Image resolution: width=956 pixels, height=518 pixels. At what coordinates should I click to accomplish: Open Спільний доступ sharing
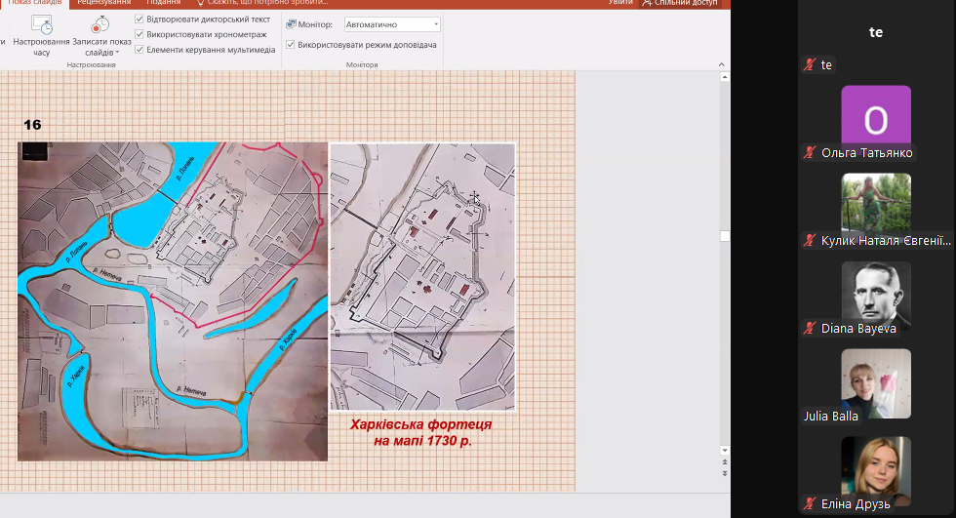click(680, 3)
